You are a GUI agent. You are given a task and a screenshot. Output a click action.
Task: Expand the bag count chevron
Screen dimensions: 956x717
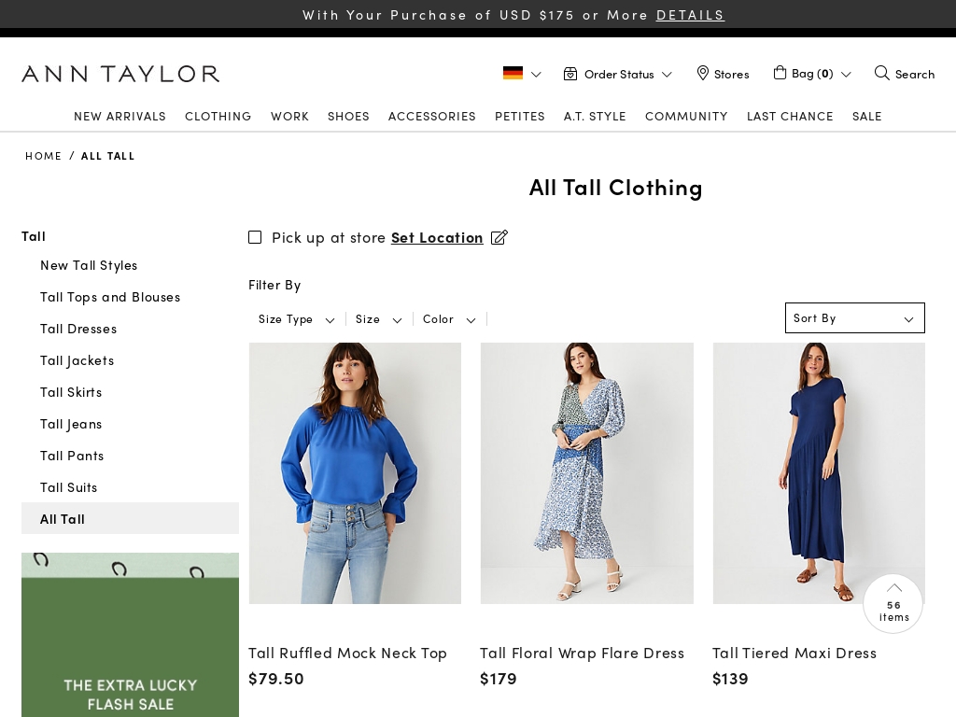[x=847, y=74]
